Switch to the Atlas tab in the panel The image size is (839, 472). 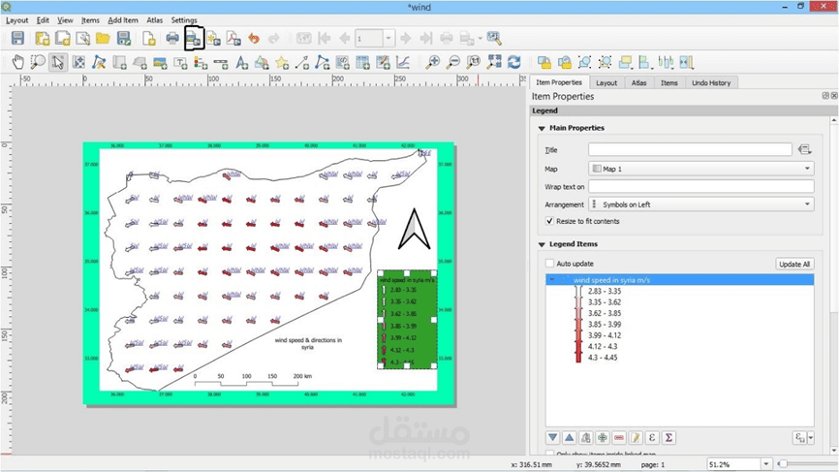638,83
